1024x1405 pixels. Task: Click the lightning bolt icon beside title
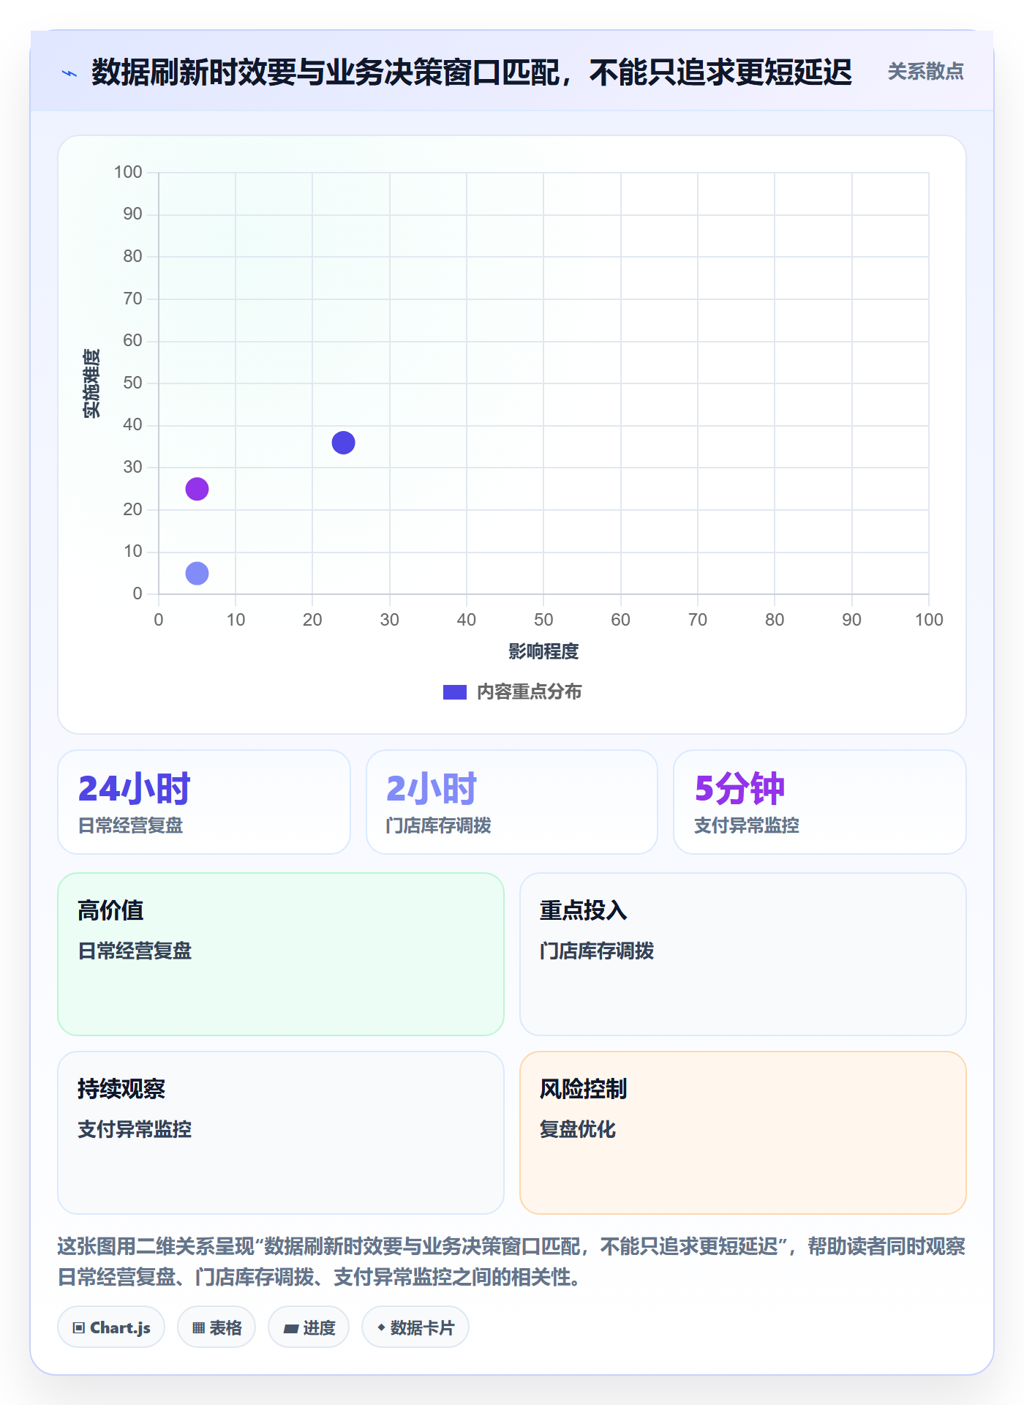point(69,73)
